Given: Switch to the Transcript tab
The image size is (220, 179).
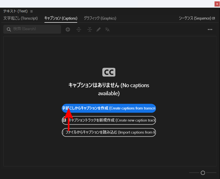Looking at the screenshot, I should (21, 18).
